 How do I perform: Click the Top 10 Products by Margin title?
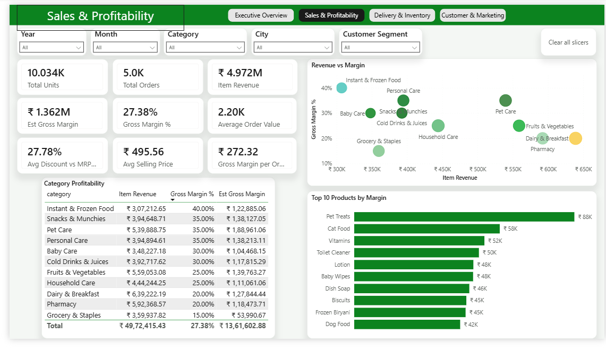(x=348, y=198)
